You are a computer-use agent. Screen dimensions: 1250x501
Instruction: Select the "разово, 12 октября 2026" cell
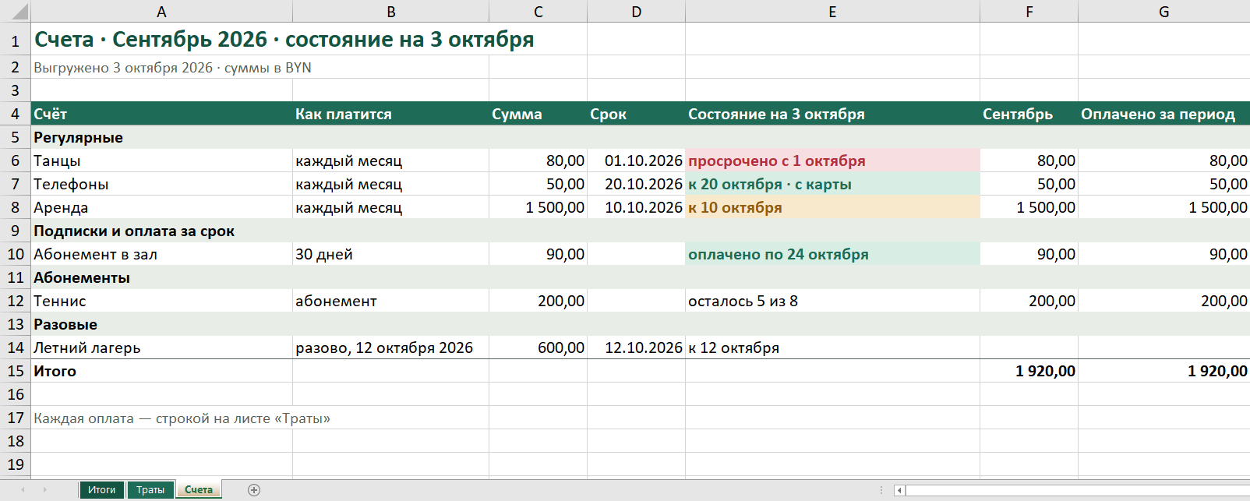click(391, 348)
